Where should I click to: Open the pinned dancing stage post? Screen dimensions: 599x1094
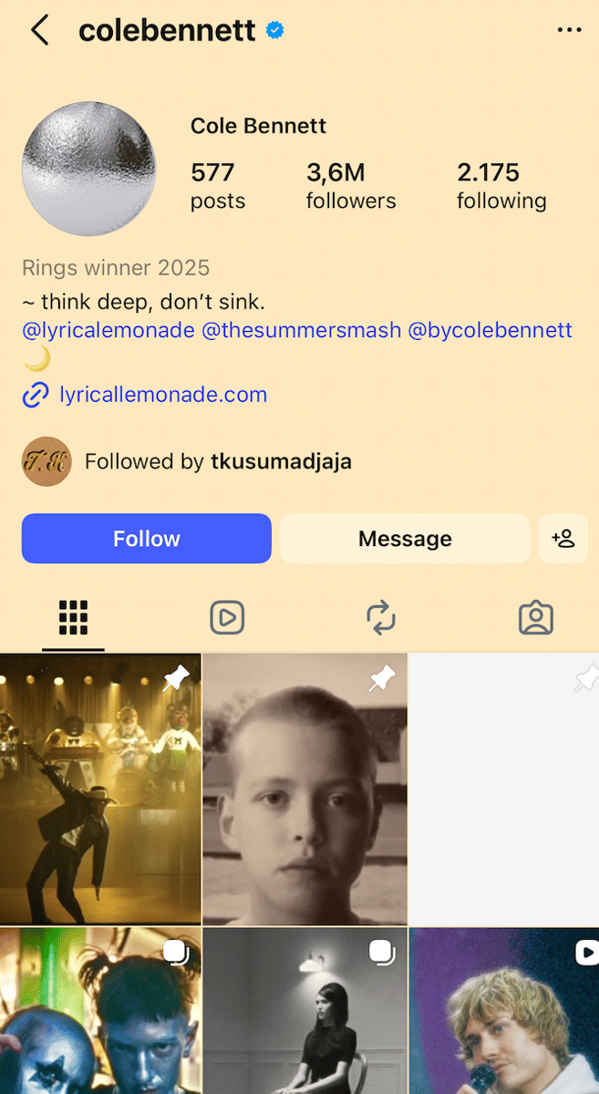coord(100,789)
